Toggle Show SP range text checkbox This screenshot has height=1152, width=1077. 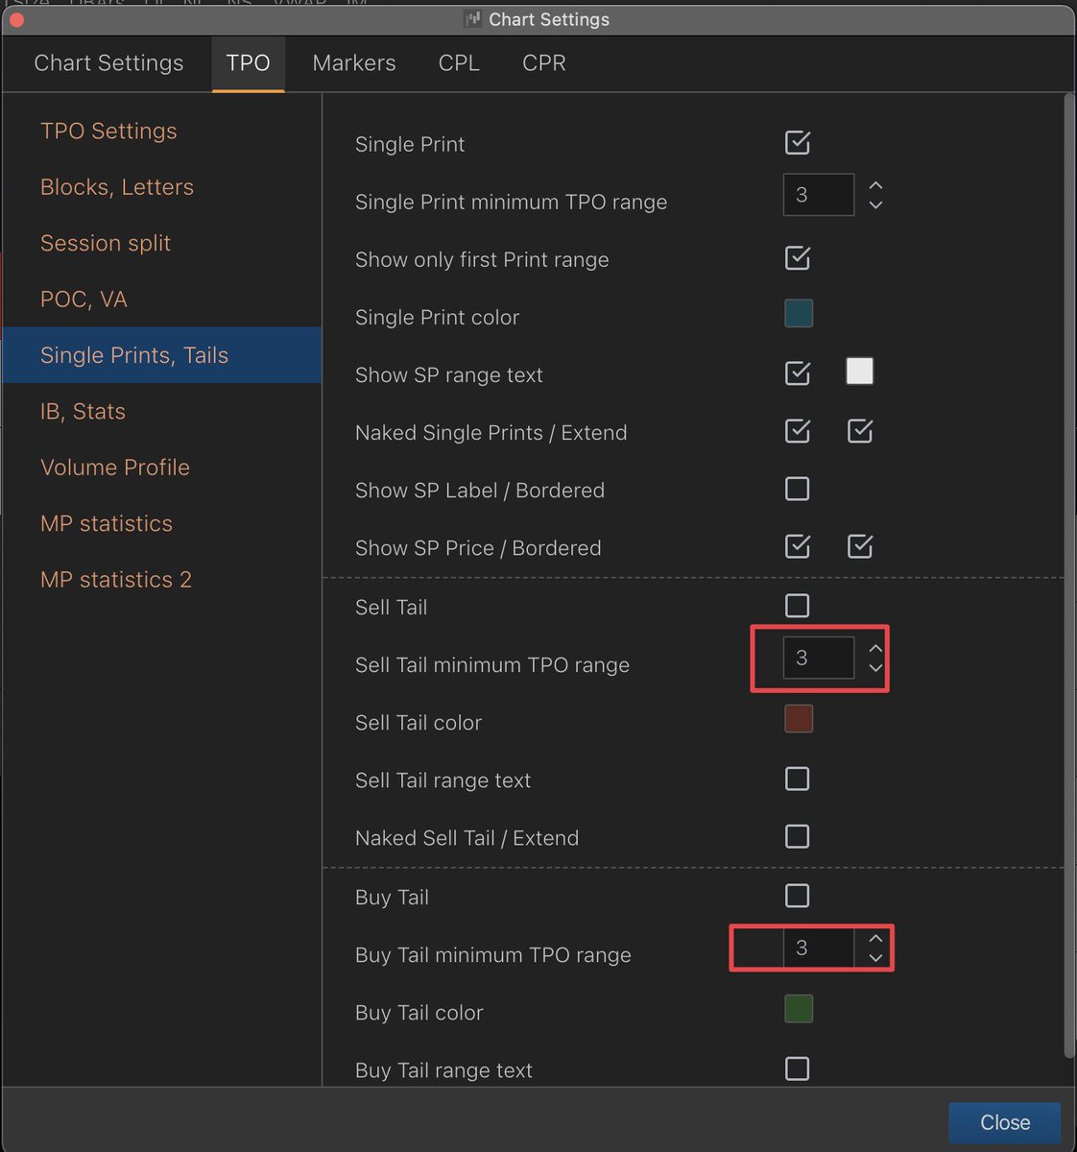point(798,373)
